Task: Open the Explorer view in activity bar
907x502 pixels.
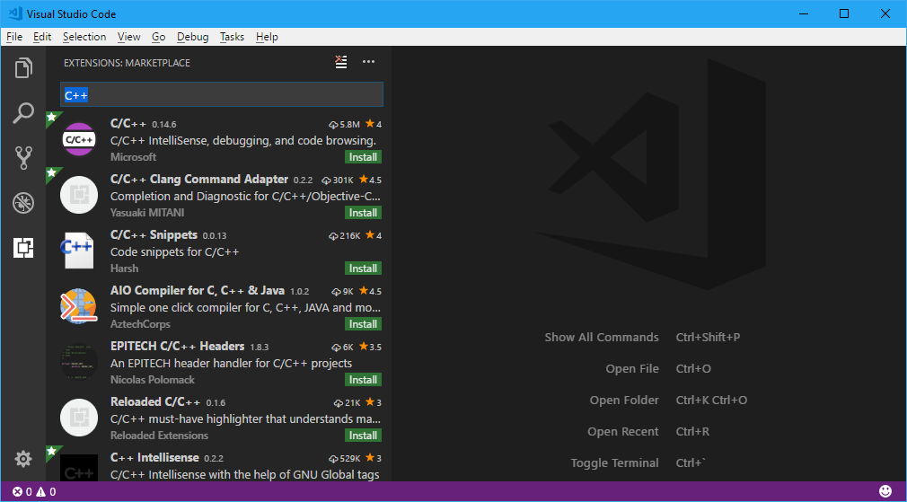Action: pos(23,67)
